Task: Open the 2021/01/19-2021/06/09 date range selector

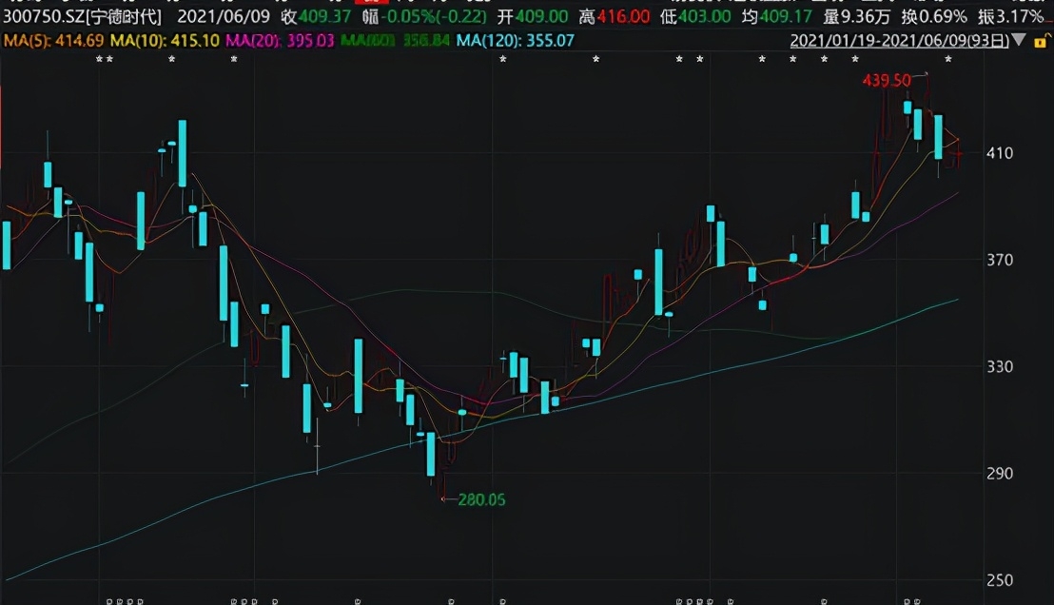Action: point(897,40)
